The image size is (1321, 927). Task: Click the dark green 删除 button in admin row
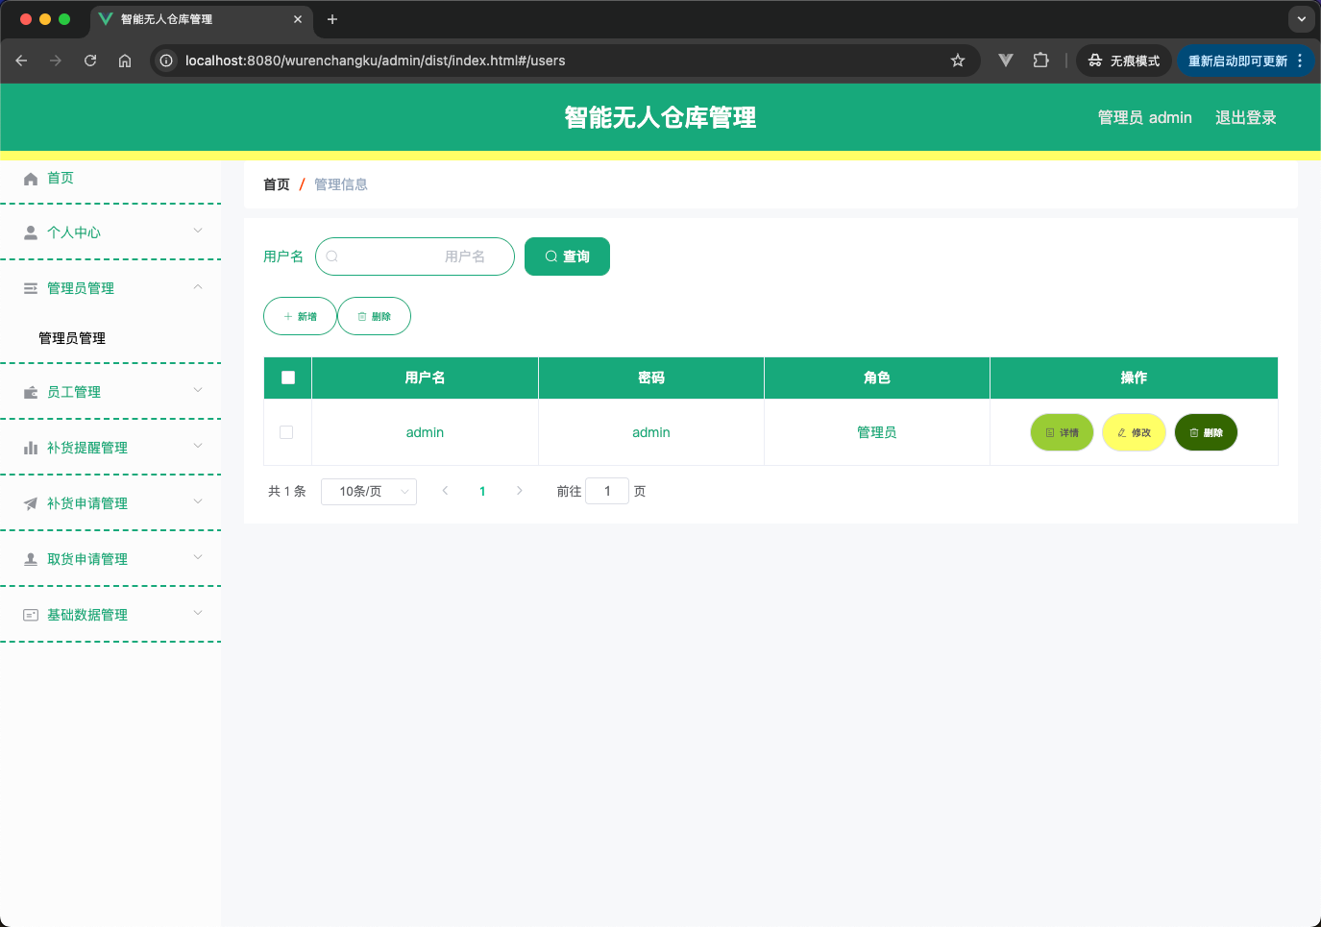pyautogui.click(x=1206, y=432)
